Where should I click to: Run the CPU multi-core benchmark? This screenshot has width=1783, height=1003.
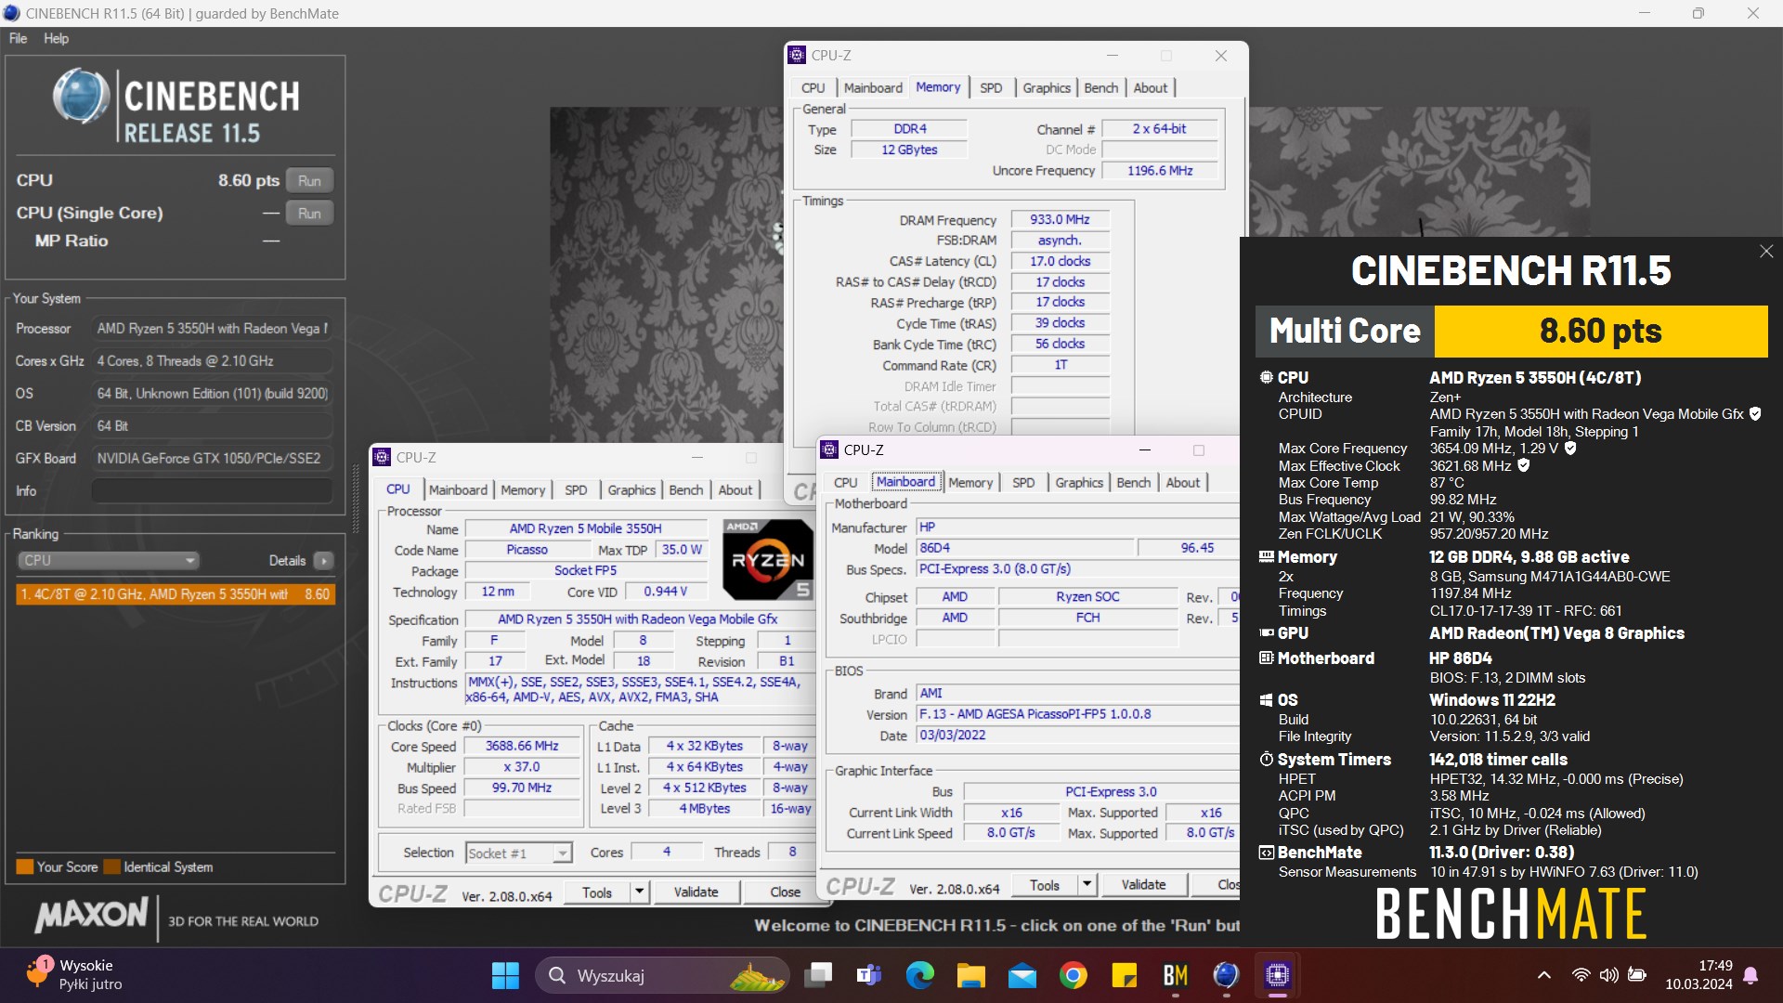(309, 180)
